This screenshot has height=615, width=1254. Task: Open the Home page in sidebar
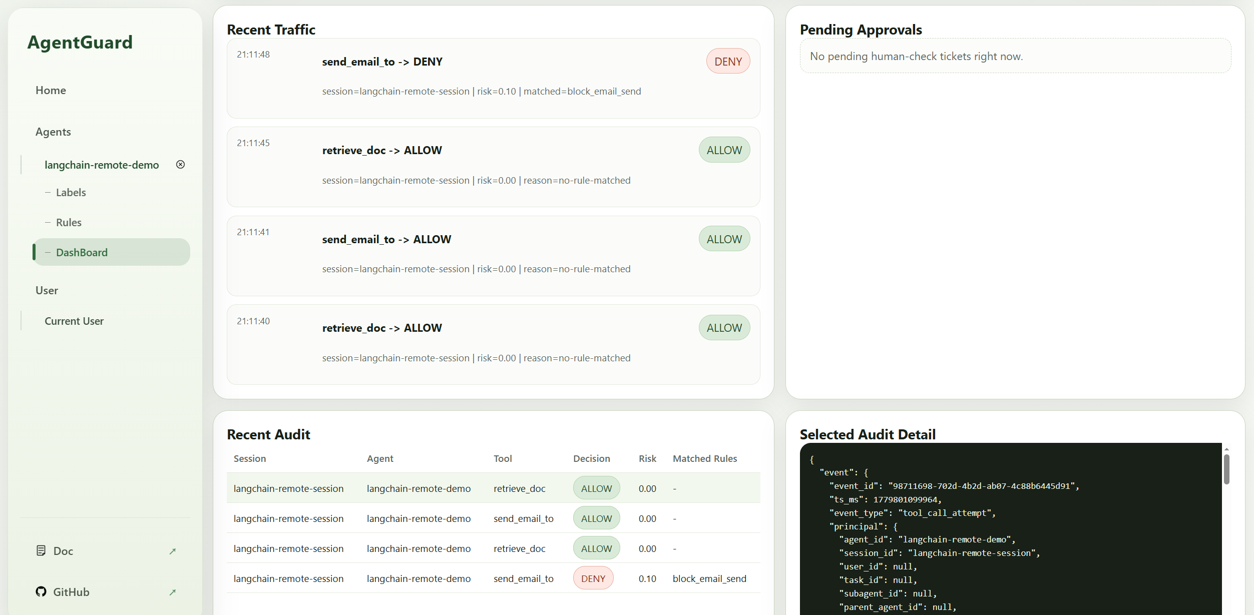tap(51, 90)
